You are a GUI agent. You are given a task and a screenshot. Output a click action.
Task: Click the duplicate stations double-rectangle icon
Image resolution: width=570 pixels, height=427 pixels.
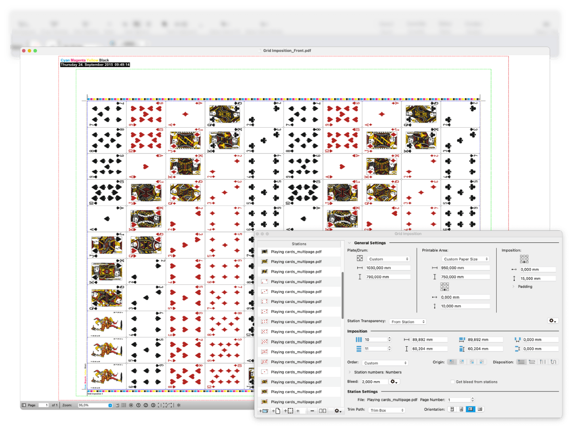tap(323, 411)
